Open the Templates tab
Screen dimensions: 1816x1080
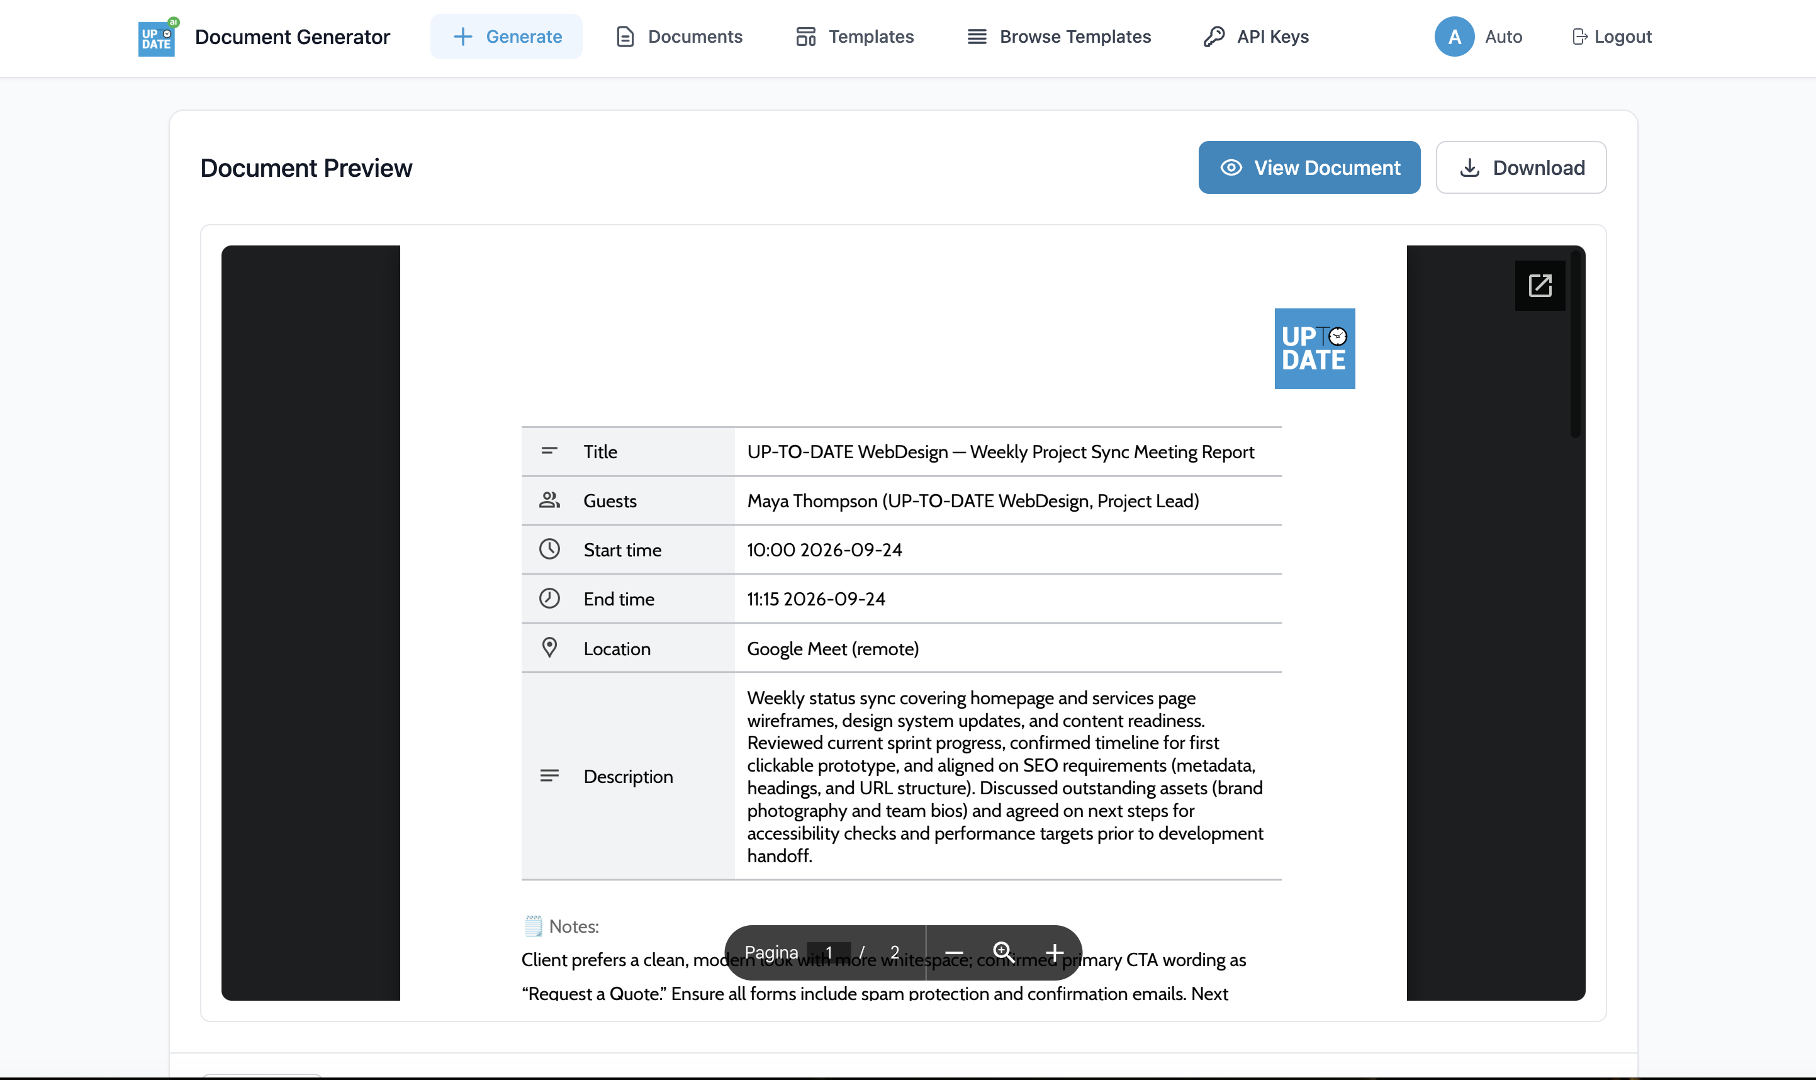click(x=854, y=37)
